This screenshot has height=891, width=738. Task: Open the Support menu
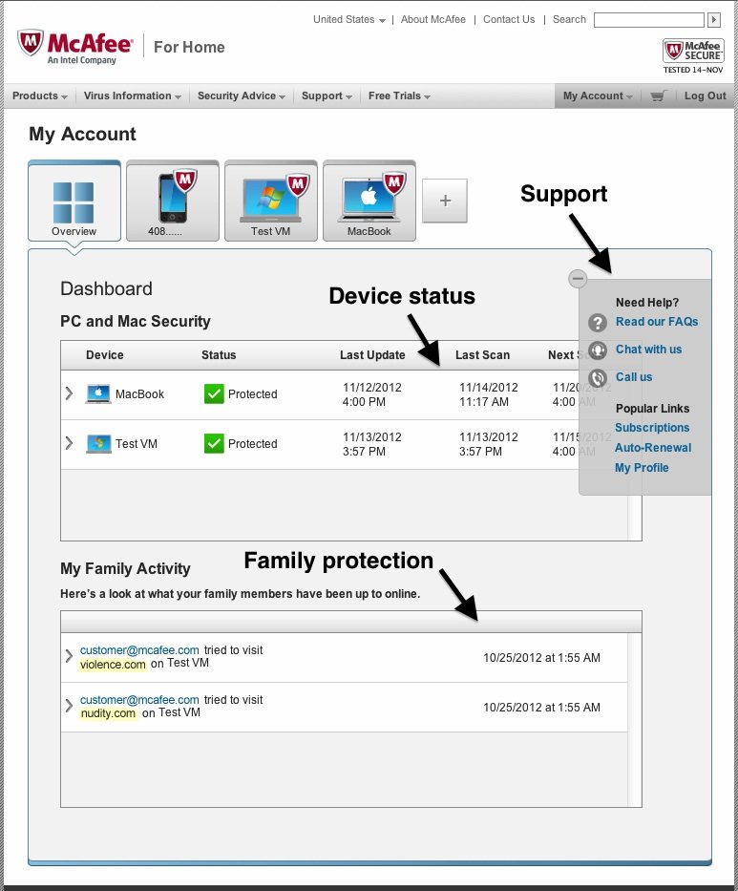pos(327,96)
